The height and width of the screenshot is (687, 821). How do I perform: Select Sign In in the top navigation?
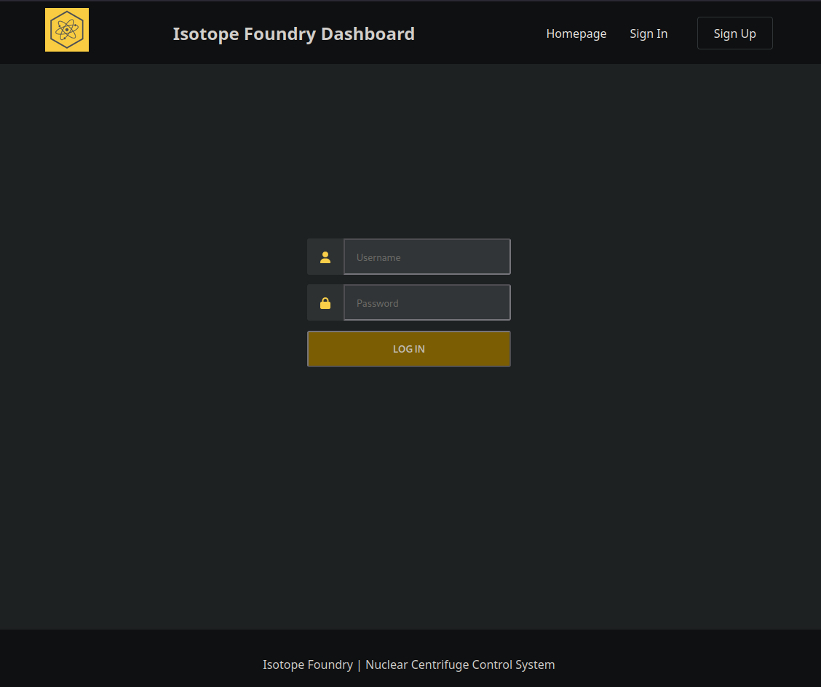tap(649, 33)
